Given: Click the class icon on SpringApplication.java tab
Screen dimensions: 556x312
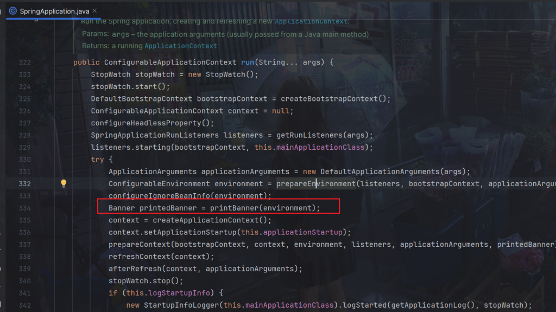Looking at the screenshot, I should click(12, 10).
